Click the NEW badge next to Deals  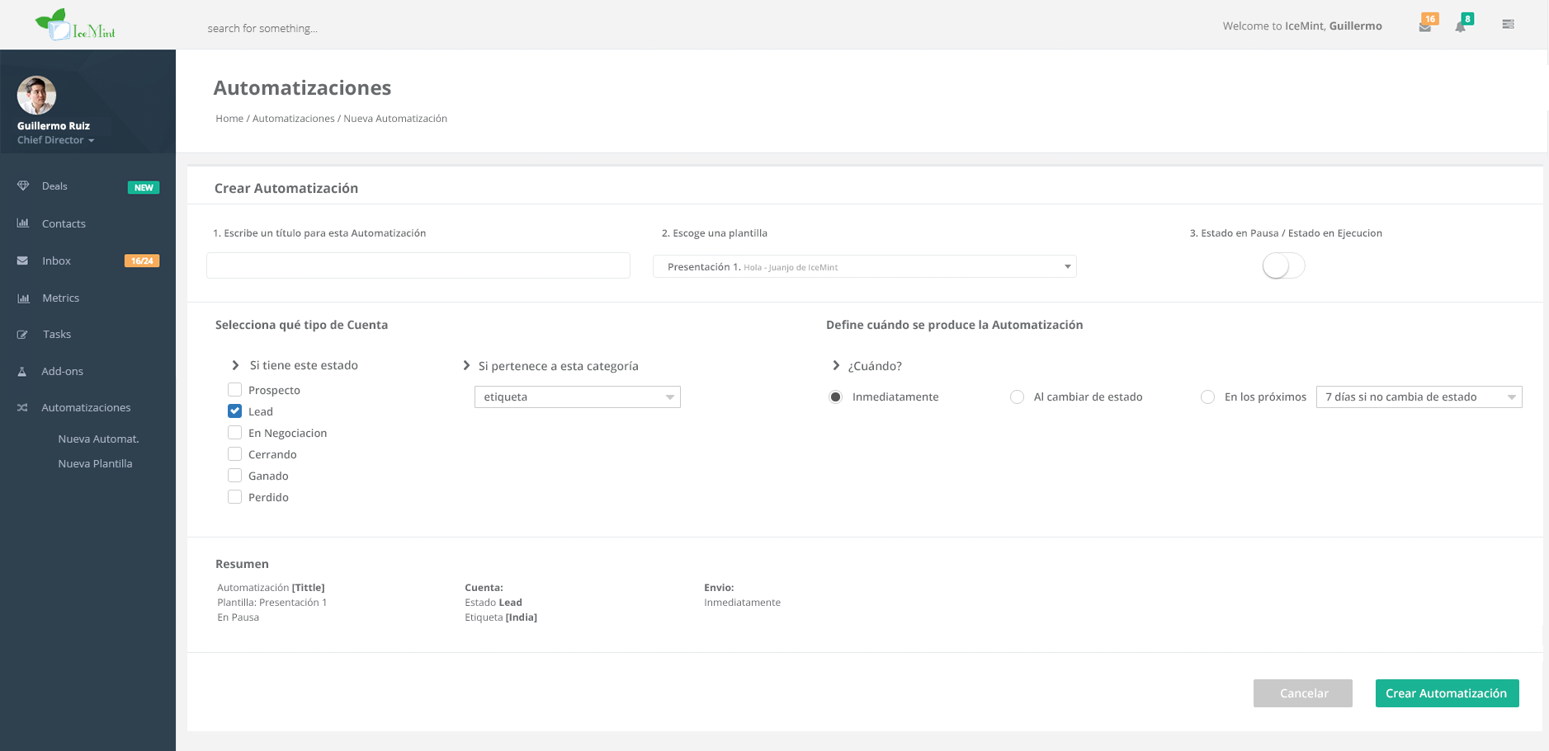point(144,187)
